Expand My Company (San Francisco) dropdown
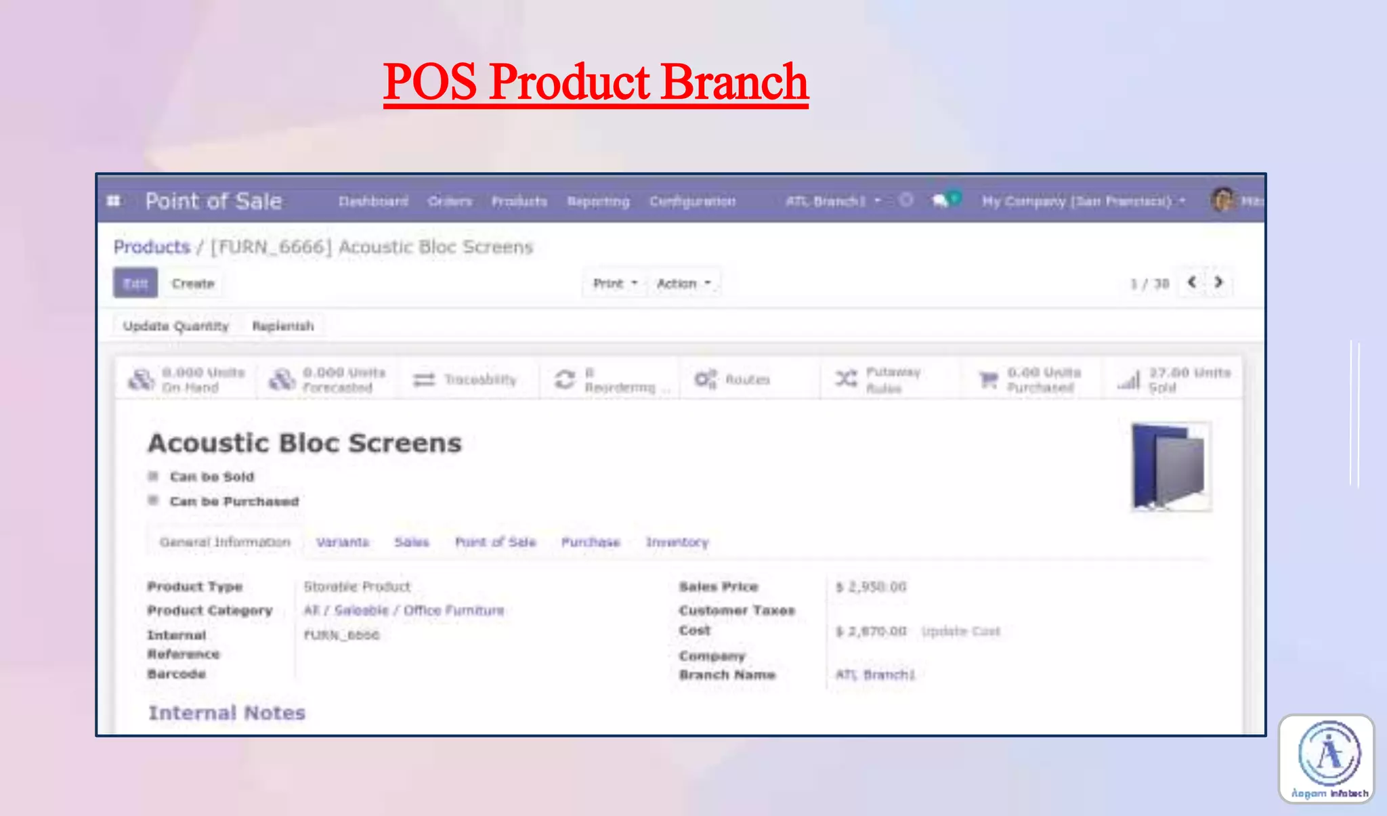1387x816 pixels. click(1084, 201)
